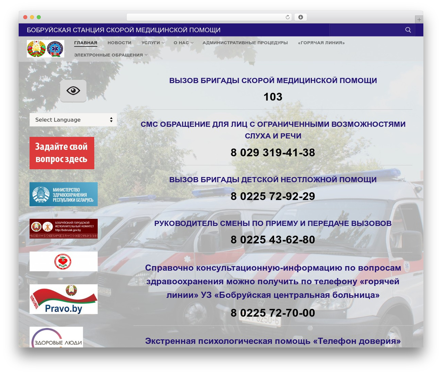
Task: Expand the ЭЛЕКТРОННЫЕ ОБРАЩЕНИЯ menu chevron
Action: [x=146, y=55]
